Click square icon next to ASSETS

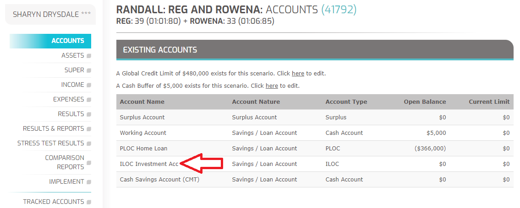(x=89, y=56)
